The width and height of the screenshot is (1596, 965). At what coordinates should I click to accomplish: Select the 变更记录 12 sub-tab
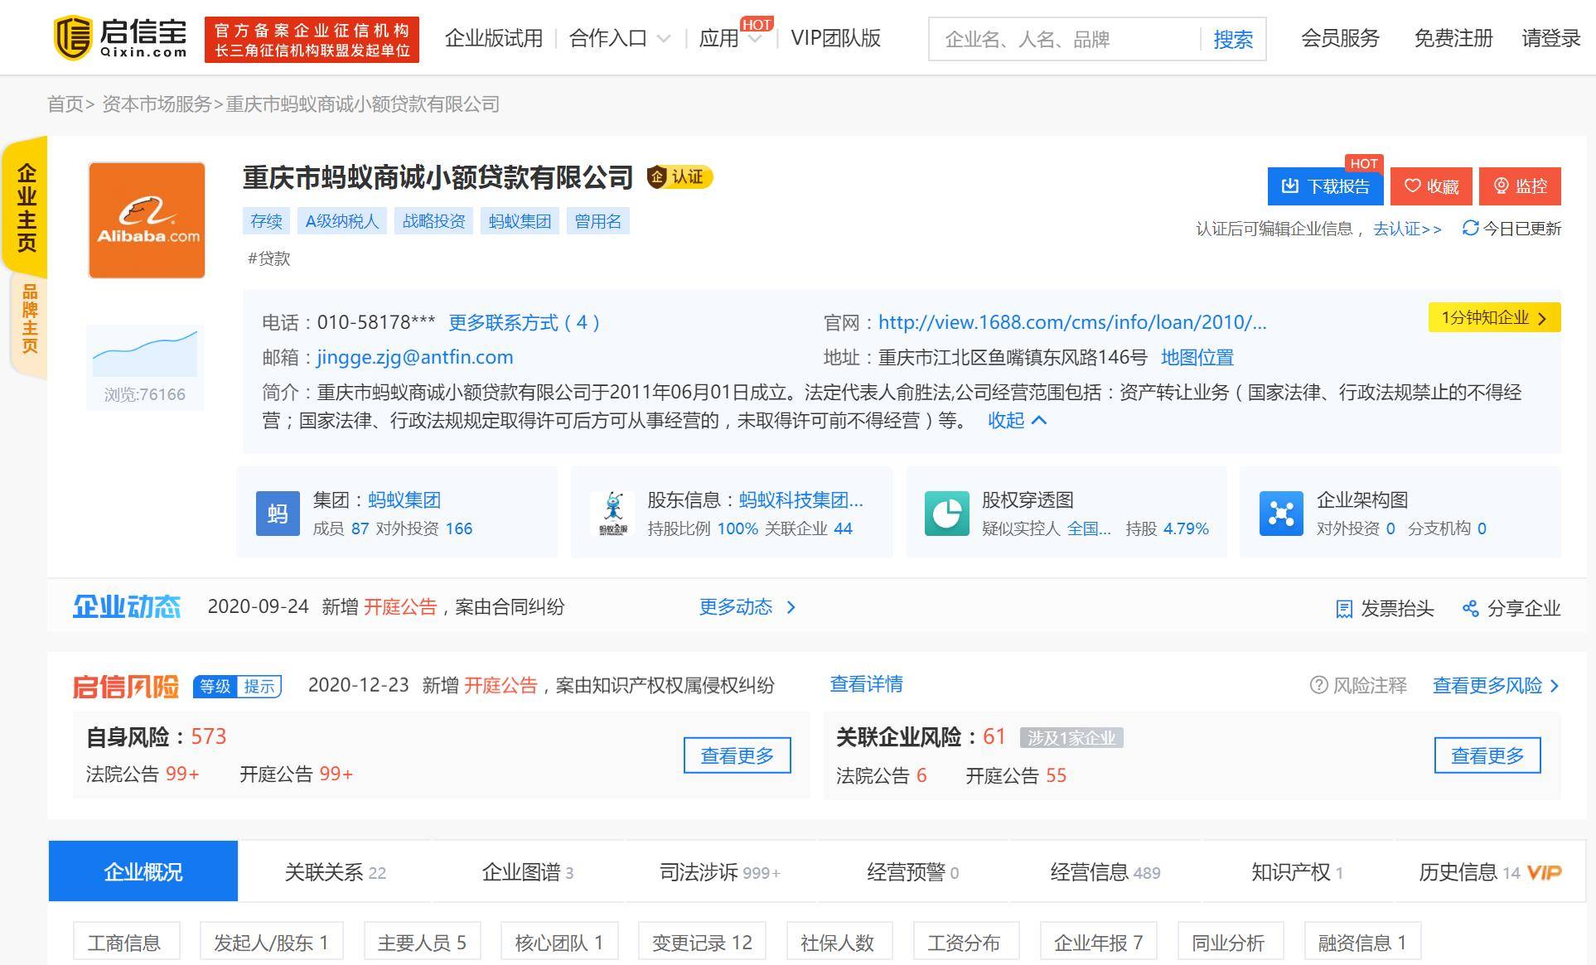tap(702, 942)
